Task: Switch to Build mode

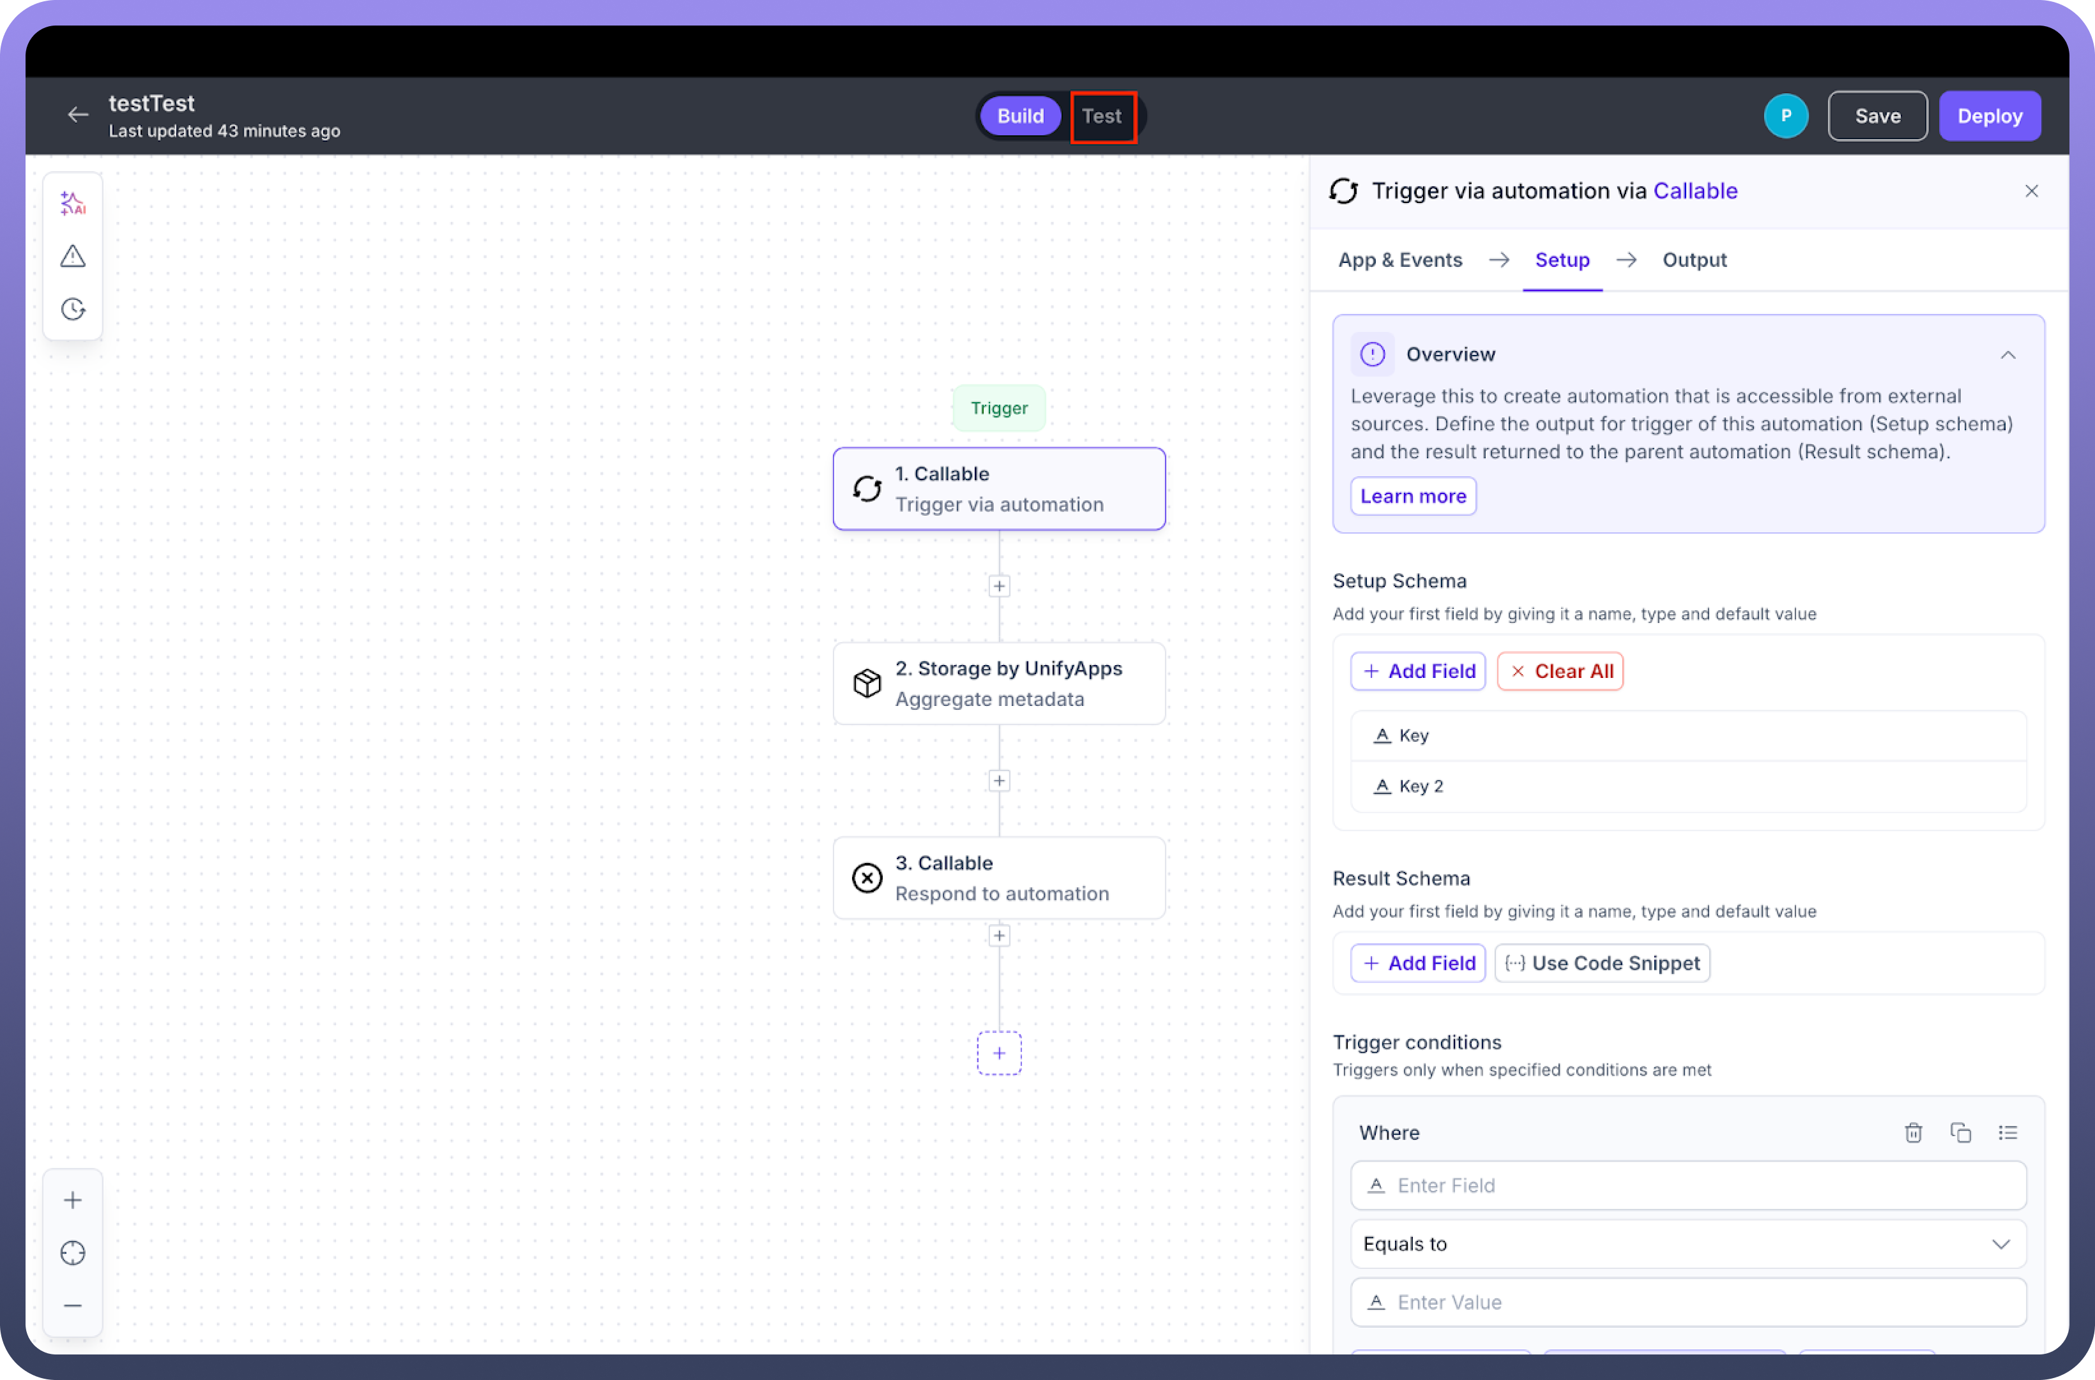Action: (1020, 116)
